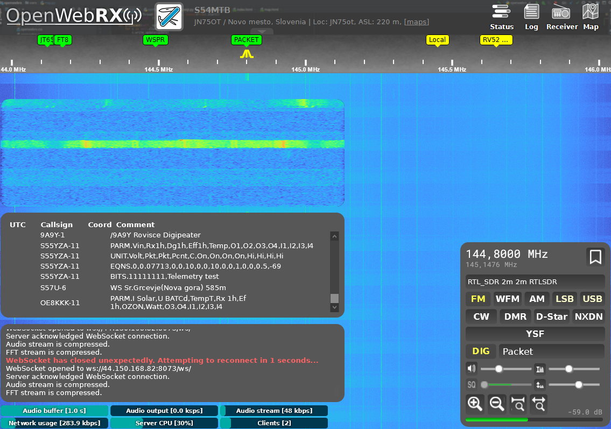Follow the [maps] link in header
This screenshot has width=611, height=429.
417,22
